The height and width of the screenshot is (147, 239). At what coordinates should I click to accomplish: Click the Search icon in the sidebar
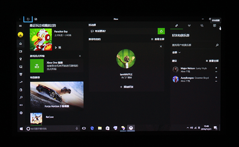[x=20, y=97]
